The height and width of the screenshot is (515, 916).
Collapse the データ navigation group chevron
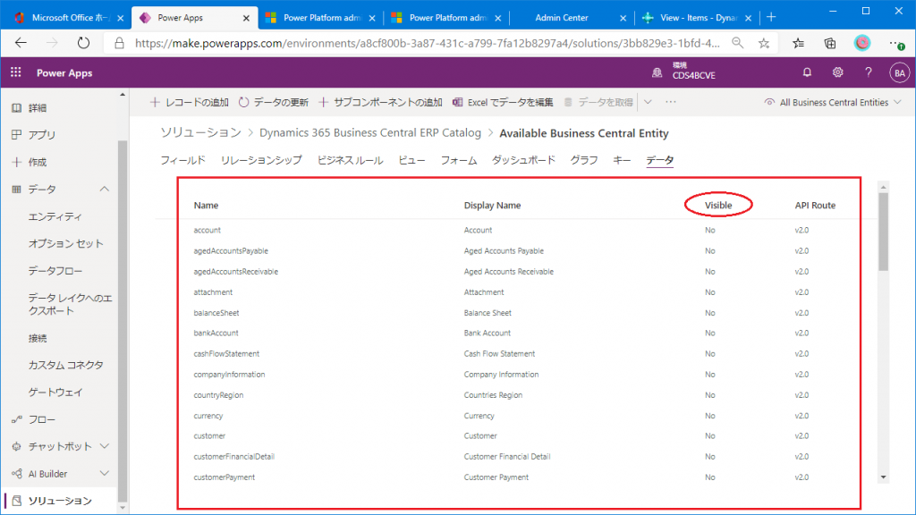[104, 190]
